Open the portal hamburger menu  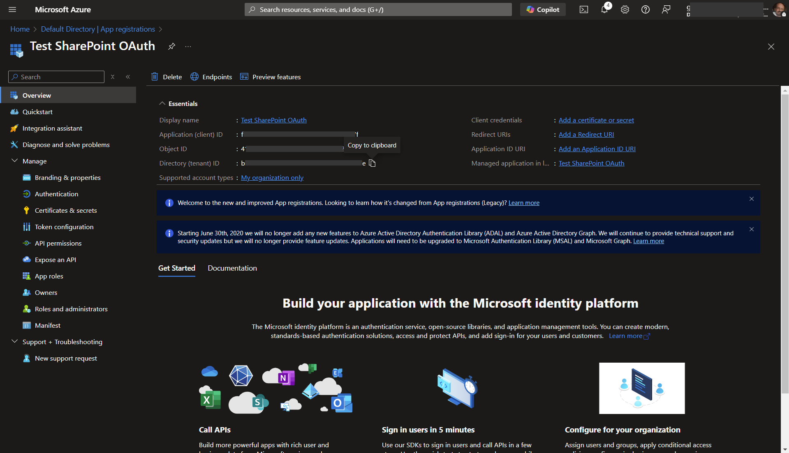(12, 9)
